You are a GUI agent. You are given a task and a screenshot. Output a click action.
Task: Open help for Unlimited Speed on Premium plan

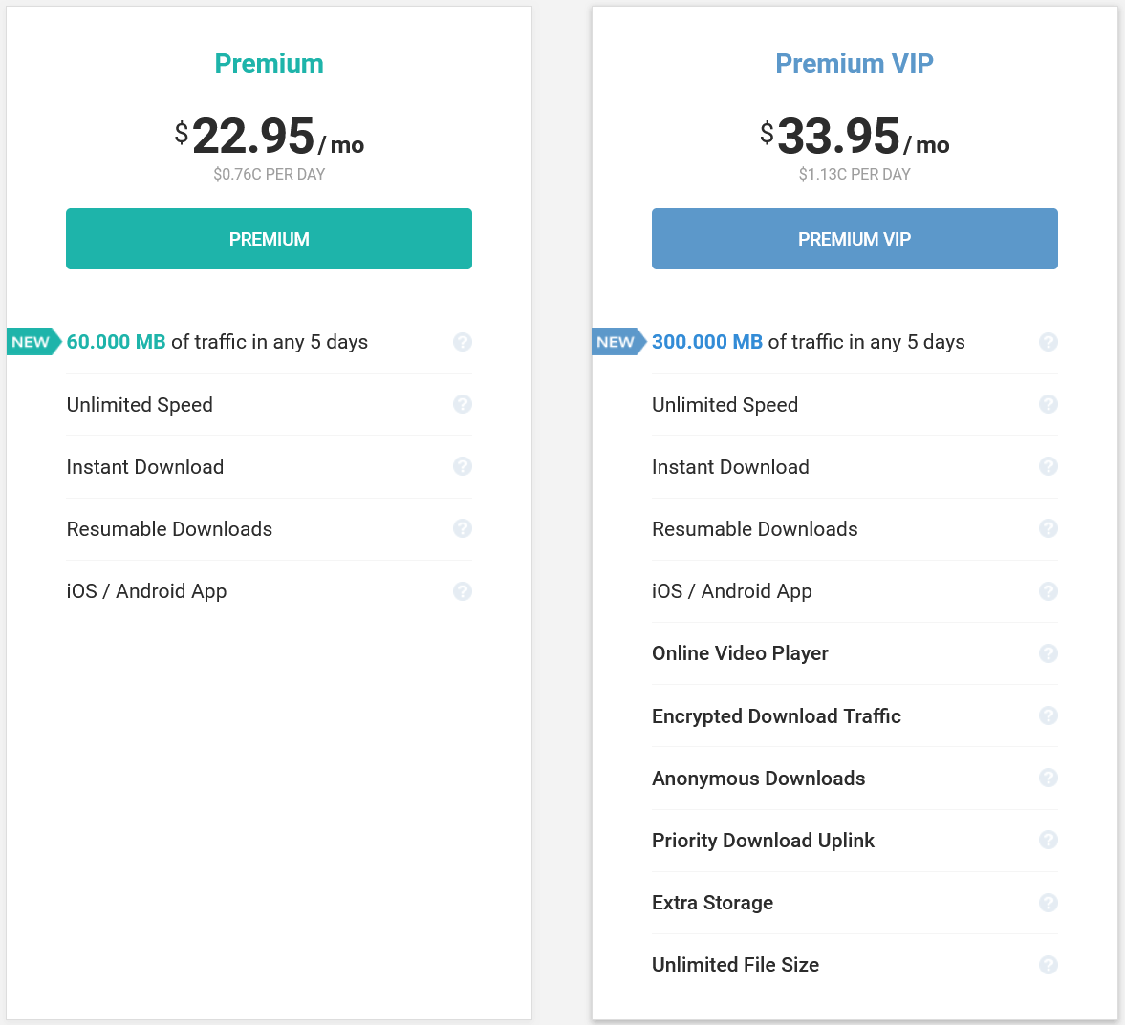(x=463, y=404)
